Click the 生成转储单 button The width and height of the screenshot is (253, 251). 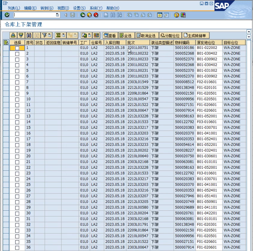click(x=196, y=36)
